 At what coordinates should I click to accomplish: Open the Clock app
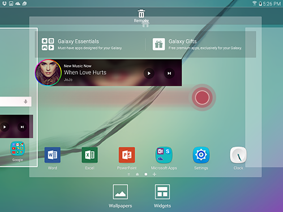[238, 155]
